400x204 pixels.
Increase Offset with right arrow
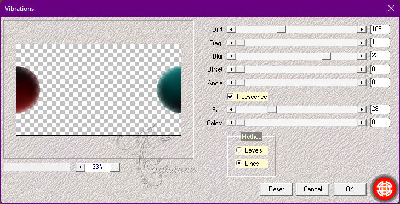(362, 69)
